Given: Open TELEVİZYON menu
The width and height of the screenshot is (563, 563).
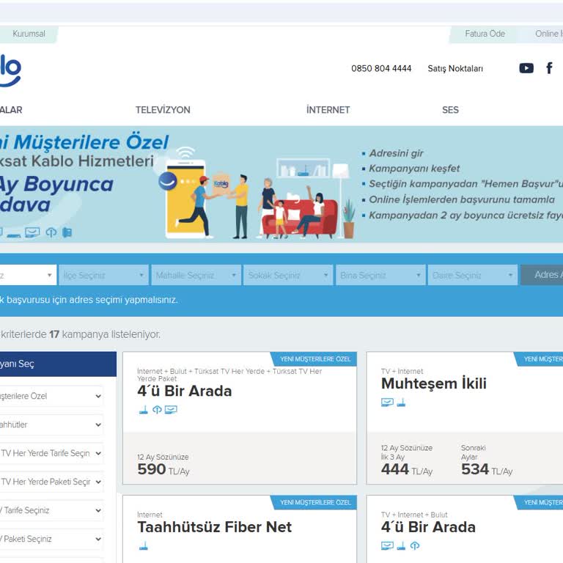Looking at the screenshot, I should 163,110.
